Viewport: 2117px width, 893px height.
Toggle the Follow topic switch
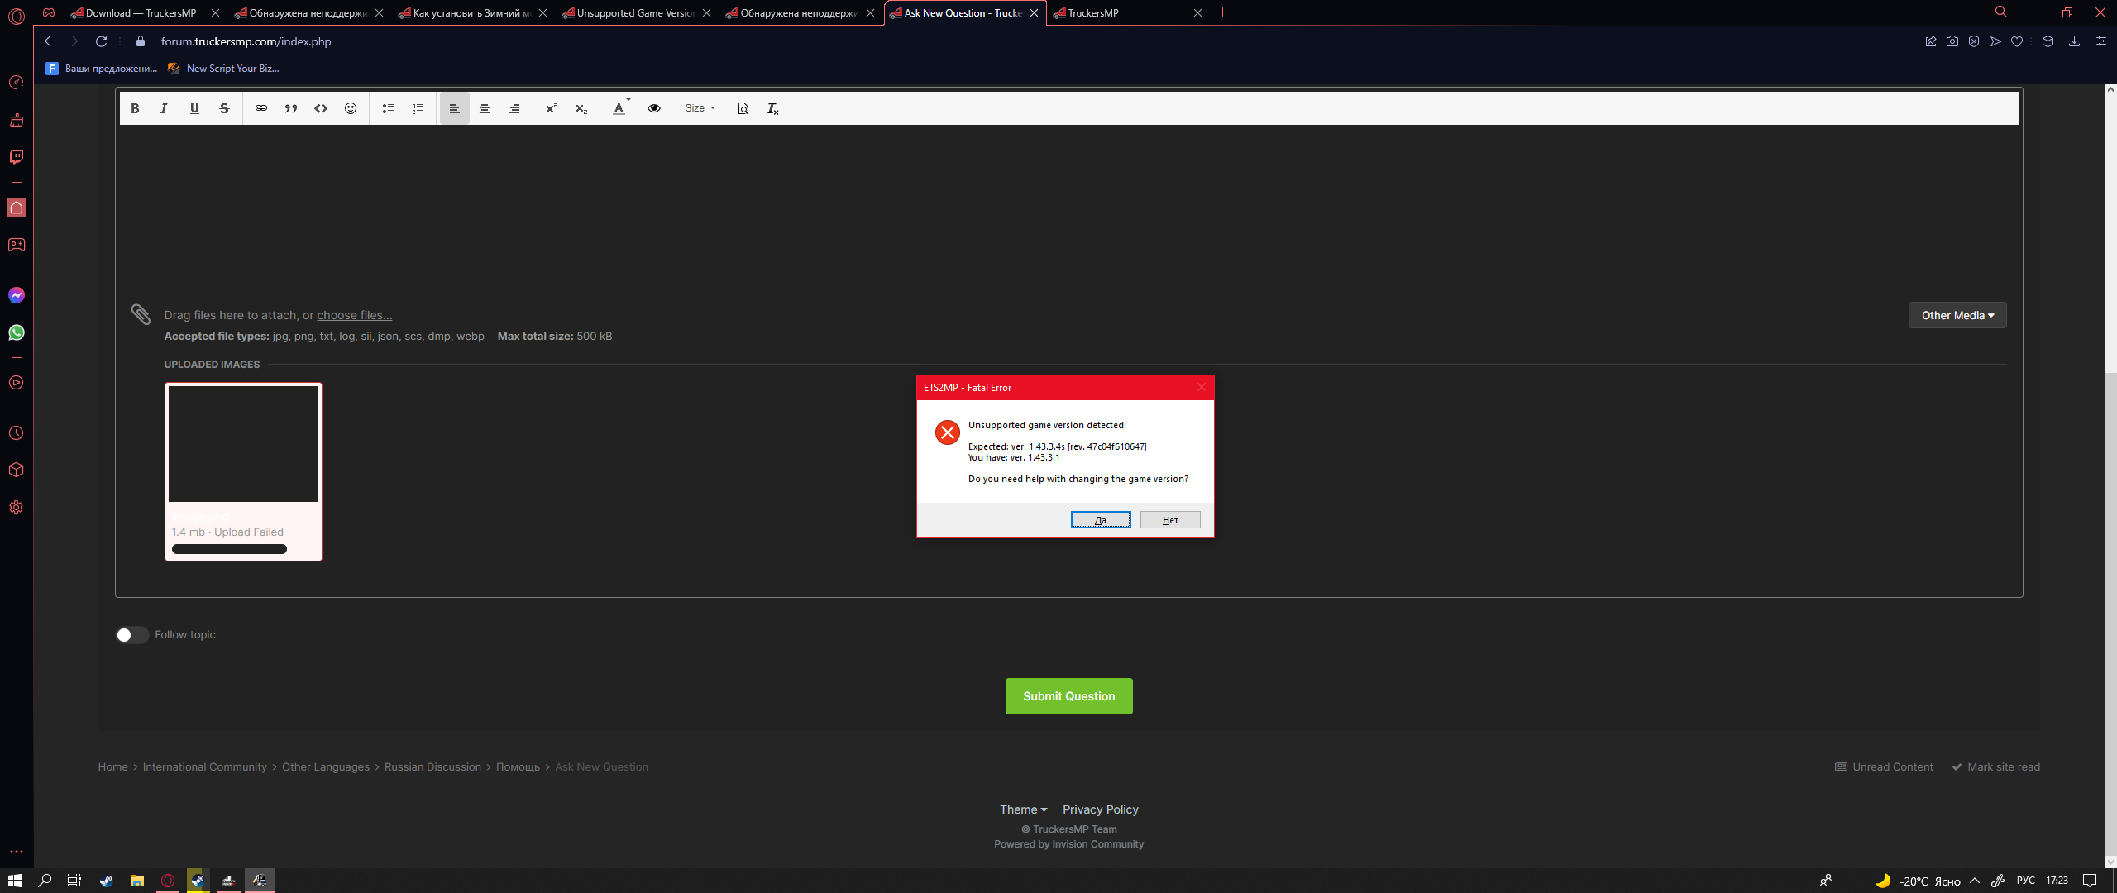click(x=131, y=635)
